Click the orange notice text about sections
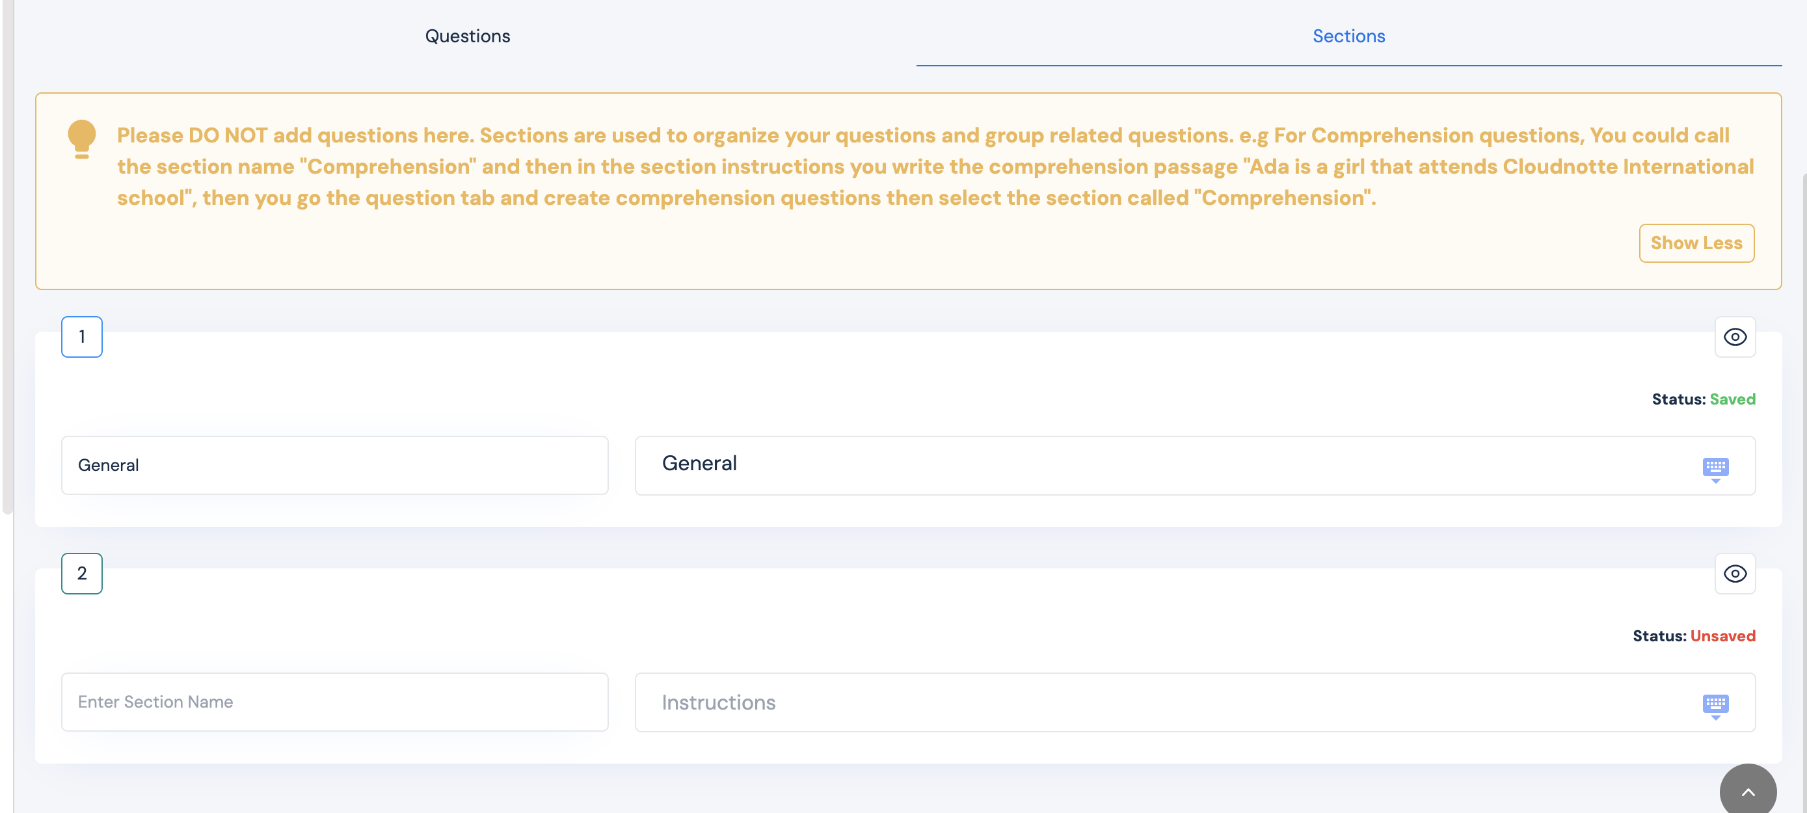 [912, 167]
